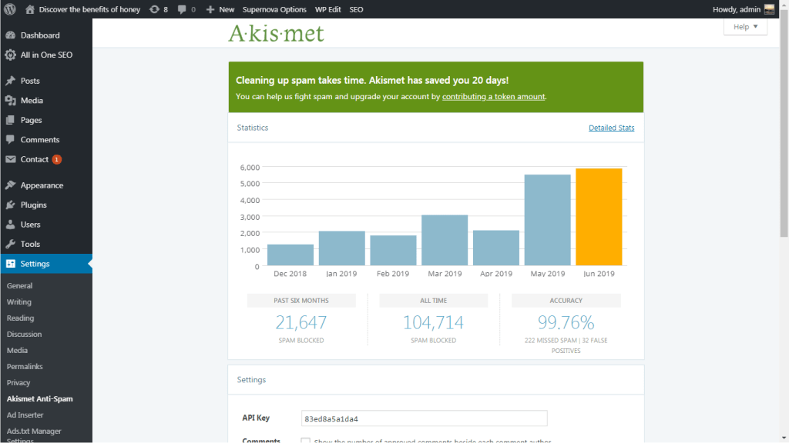Open Howdy, admin account menu
The width and height of the screenshot is (789, 443).
744,9
